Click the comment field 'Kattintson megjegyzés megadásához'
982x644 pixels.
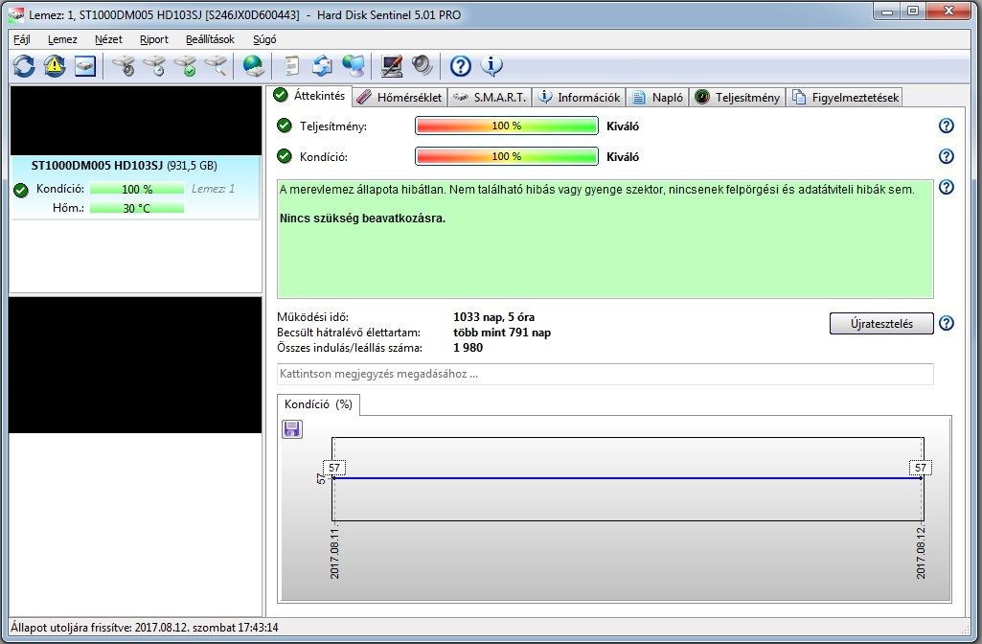click(605, 374)
